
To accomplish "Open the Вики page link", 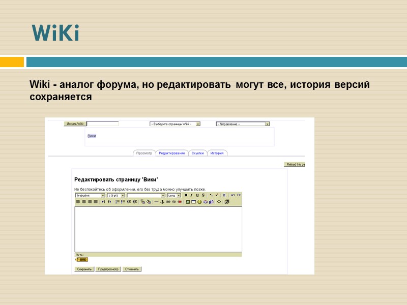I will click(x=92, y=136).
